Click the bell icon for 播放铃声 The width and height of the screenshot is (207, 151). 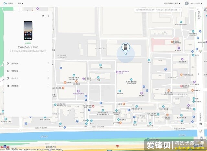(x=8, y=63)
